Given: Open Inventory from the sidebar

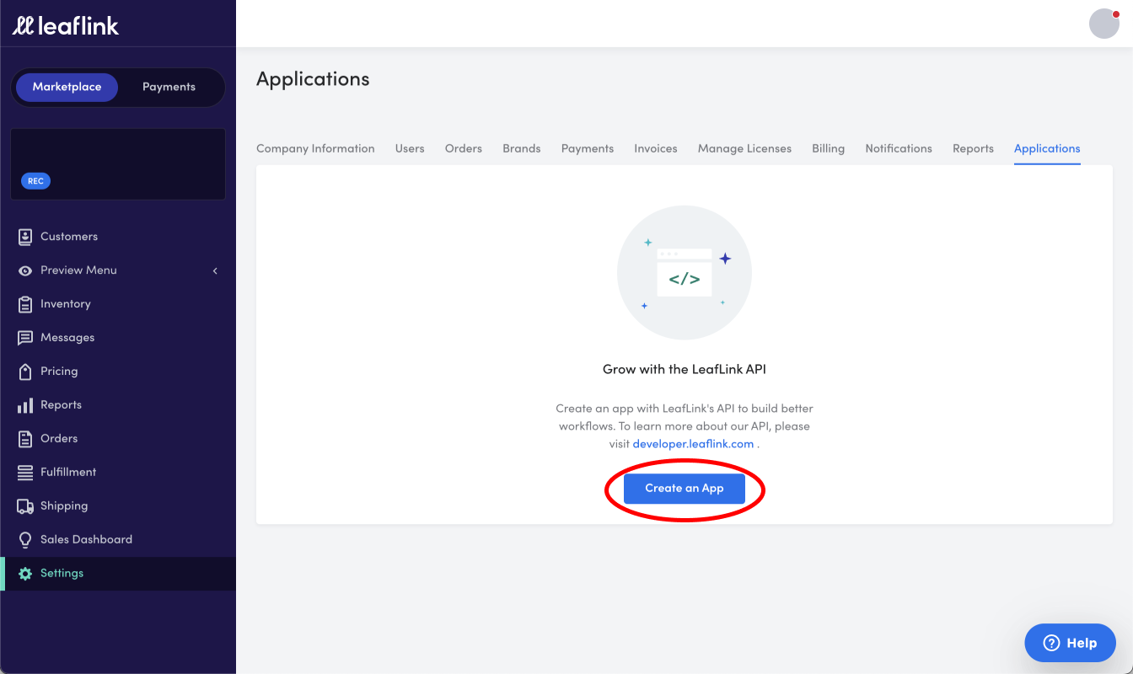Looking at the screenshot, I should pos(66,304).
